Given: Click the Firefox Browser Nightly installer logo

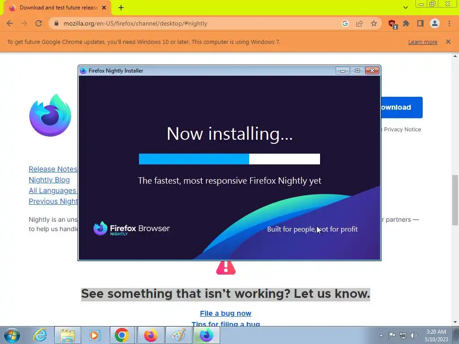Looking at the screenshot, I should coord(131,229).
